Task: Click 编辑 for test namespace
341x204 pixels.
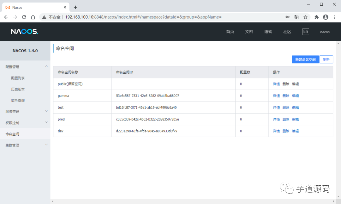Action: tap(295, 108)
